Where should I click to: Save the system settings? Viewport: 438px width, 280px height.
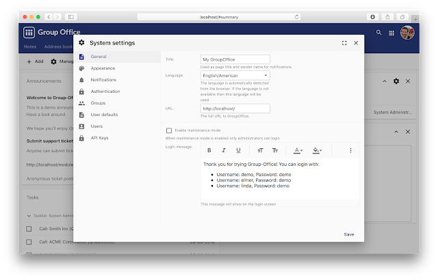coord(349,235)
